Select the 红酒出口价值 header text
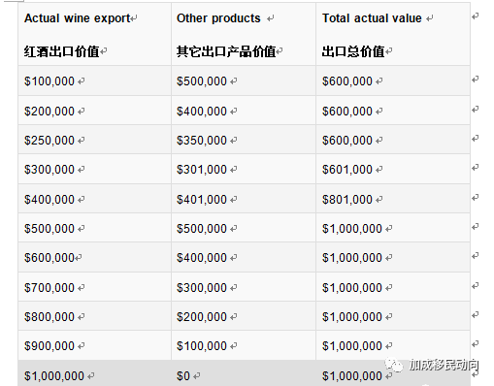494x386 pixels. (61, 51)
